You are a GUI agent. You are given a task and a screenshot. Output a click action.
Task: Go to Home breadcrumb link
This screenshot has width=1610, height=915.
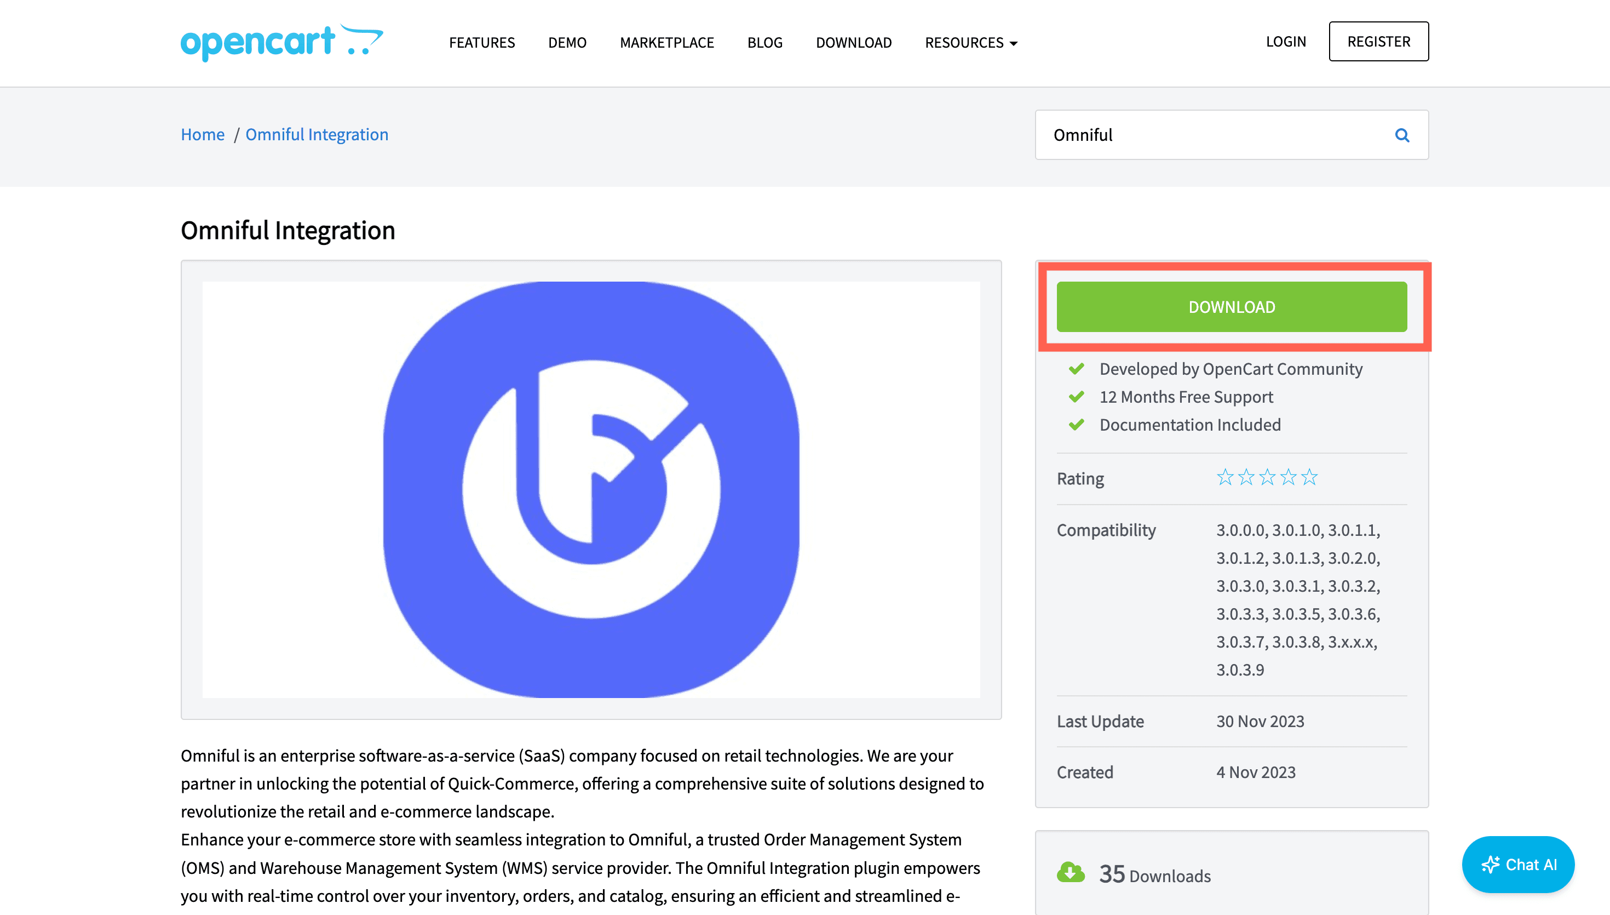pos(202,134)
